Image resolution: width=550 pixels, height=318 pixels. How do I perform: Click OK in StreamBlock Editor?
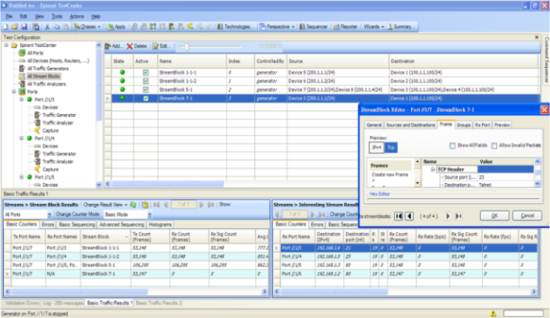pos(494,216)
